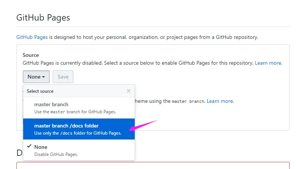This screenshot has width=296, height=169.
Task: Select the master branch source option
Action: [x=51, y=104]
